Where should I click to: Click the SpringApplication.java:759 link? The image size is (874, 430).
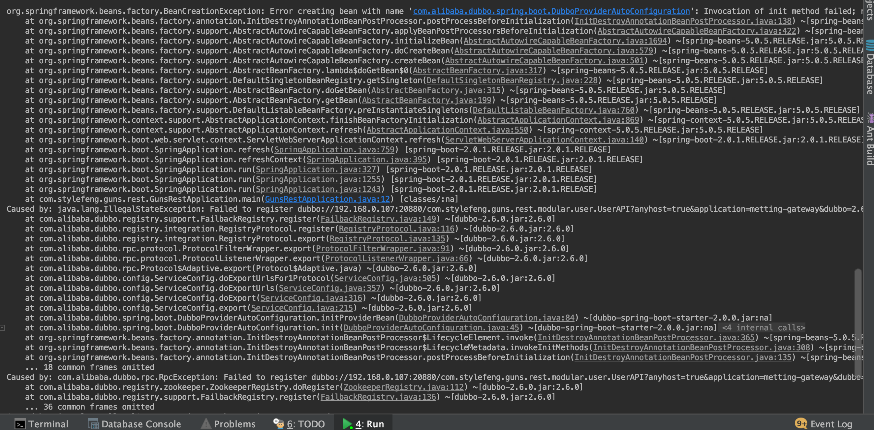pos(334,150)
